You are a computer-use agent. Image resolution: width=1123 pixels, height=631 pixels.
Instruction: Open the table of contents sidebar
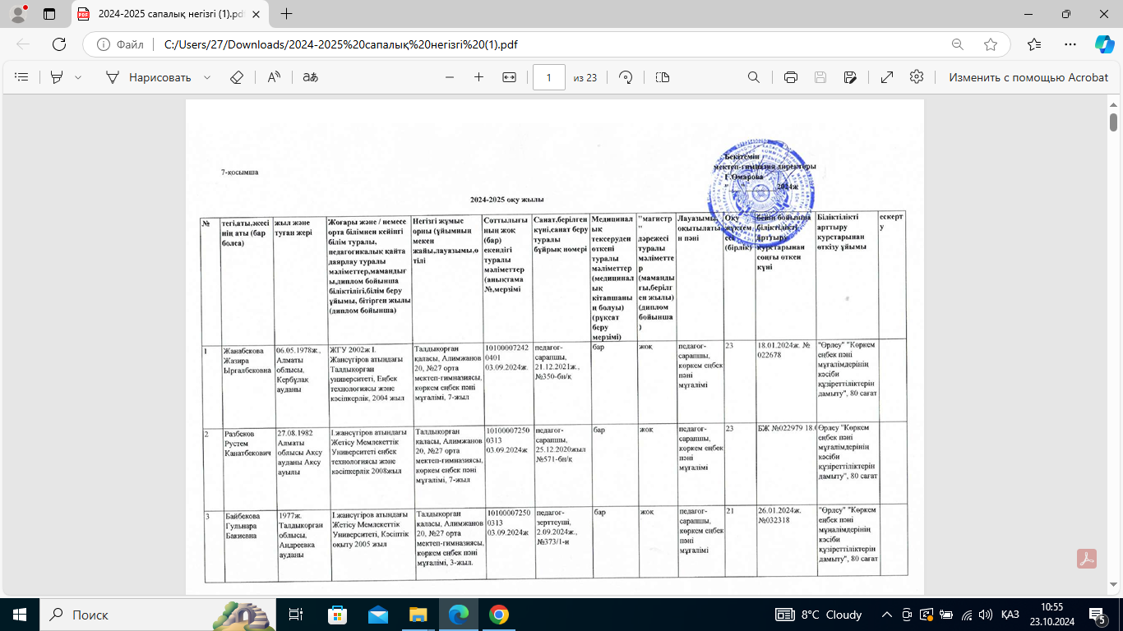click(22, 77)
